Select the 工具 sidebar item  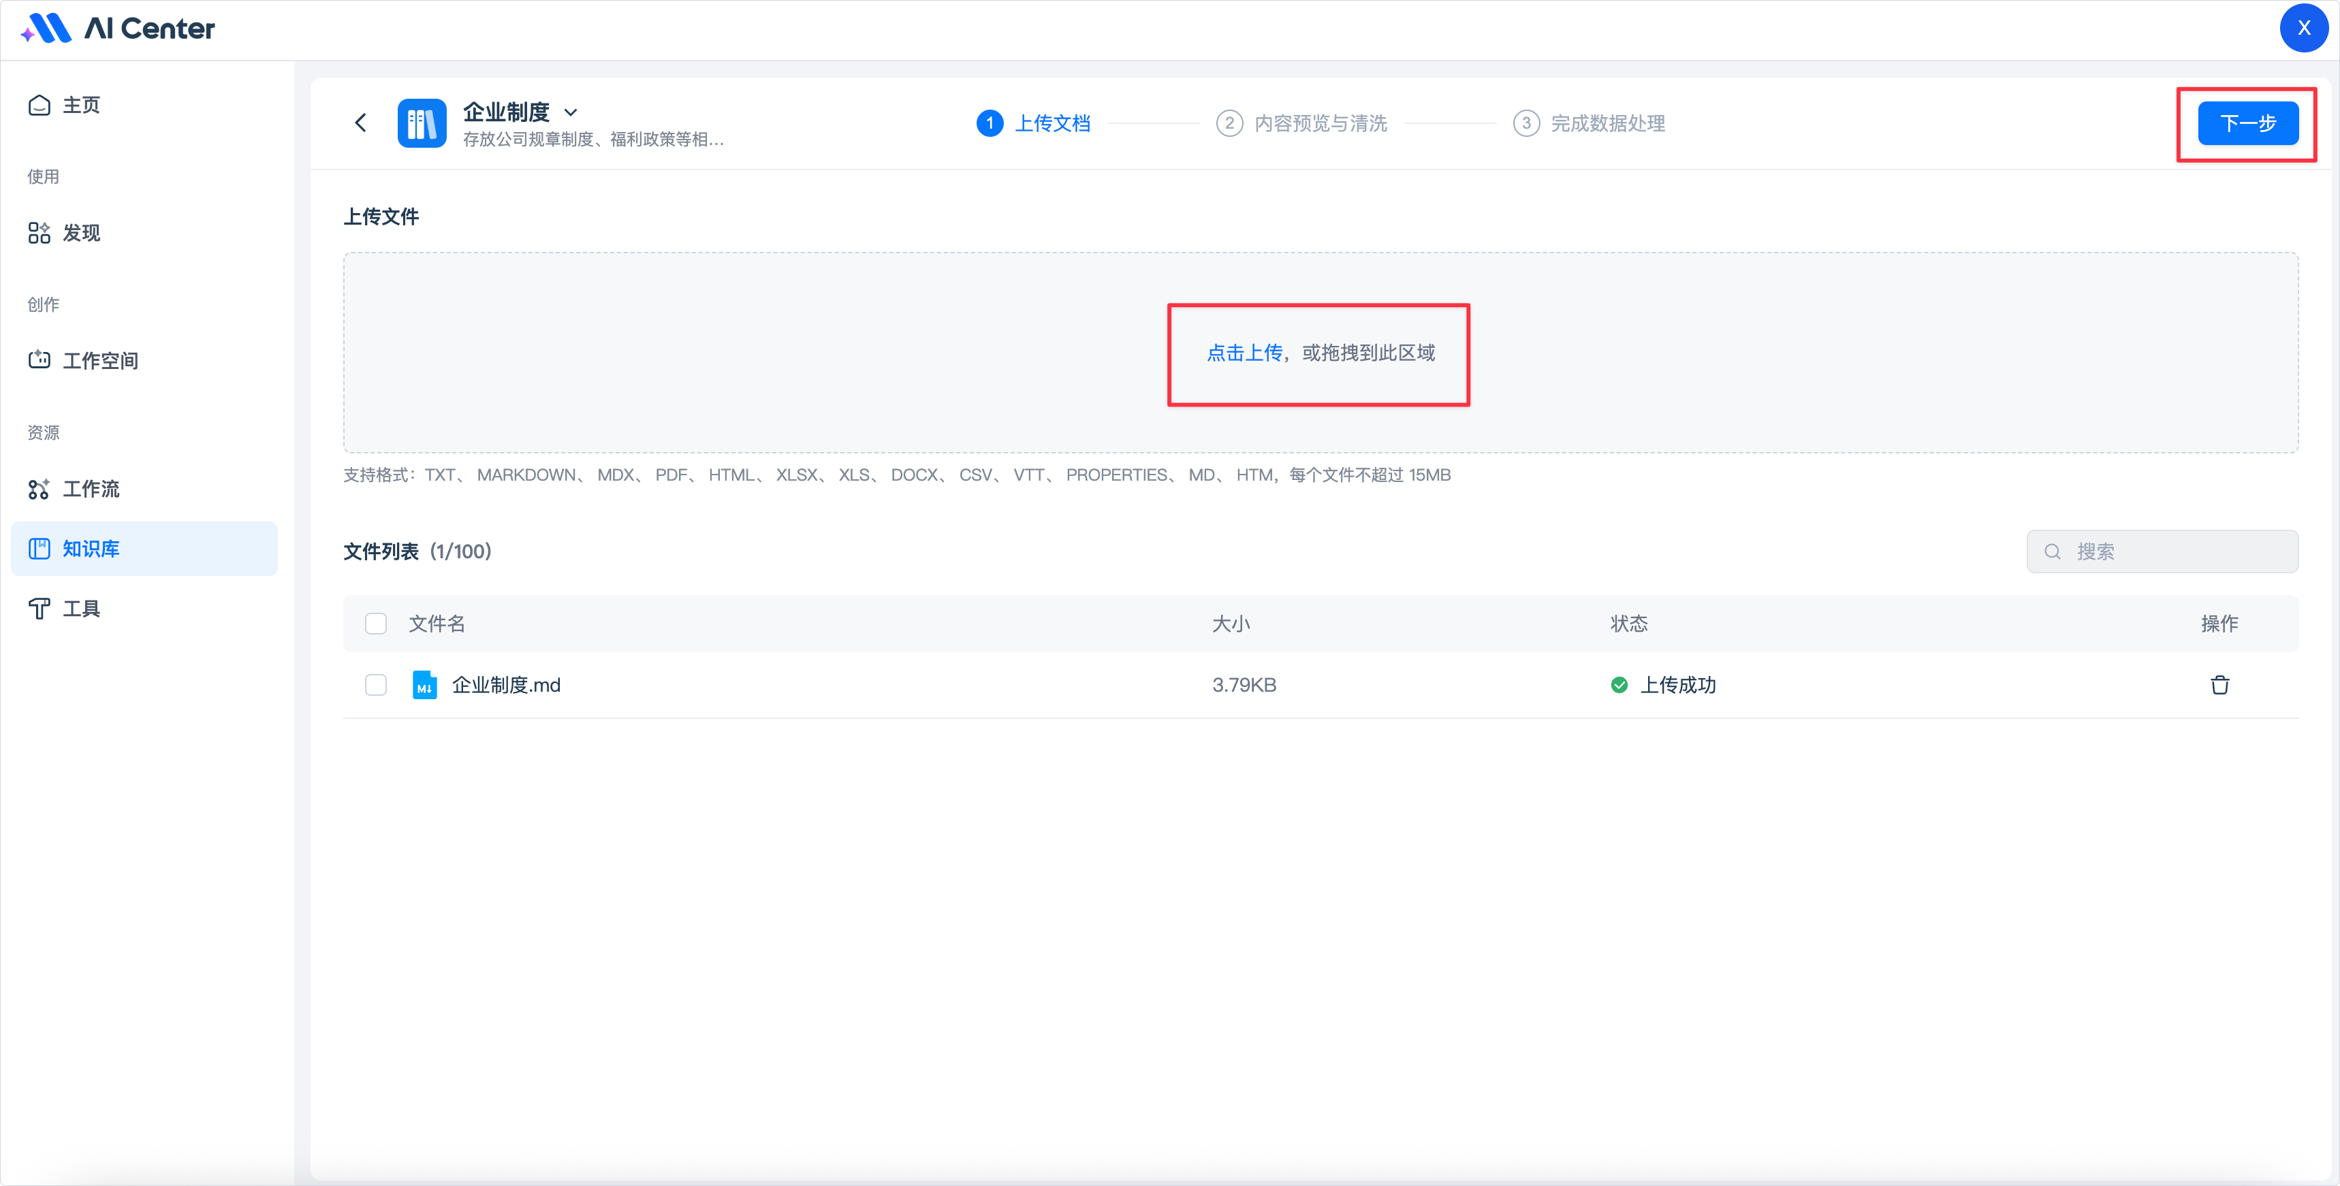click(81, 609)
